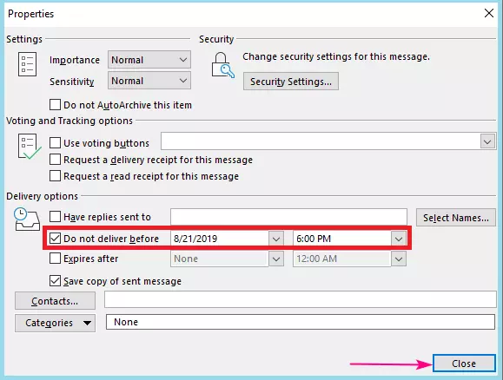Image resolution: width=503 pixels, height=380 pixels.
Task: Tick Request a read receipt checkbox
Action: tap(55, 176)
